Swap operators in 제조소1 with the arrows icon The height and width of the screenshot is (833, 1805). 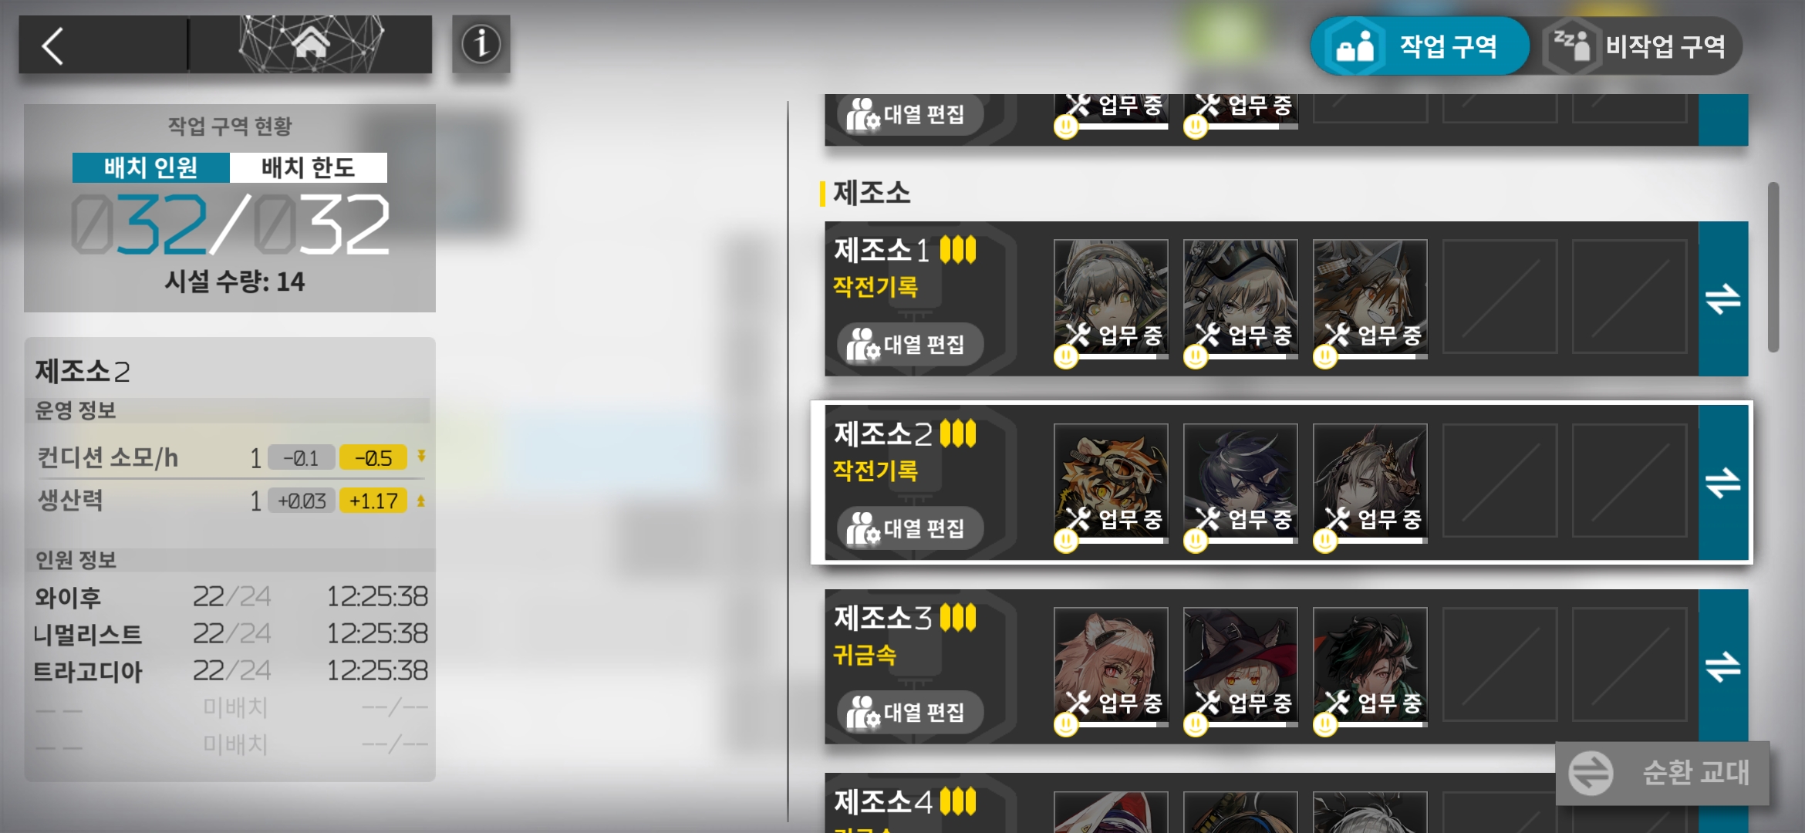(x=1722, y=299)
